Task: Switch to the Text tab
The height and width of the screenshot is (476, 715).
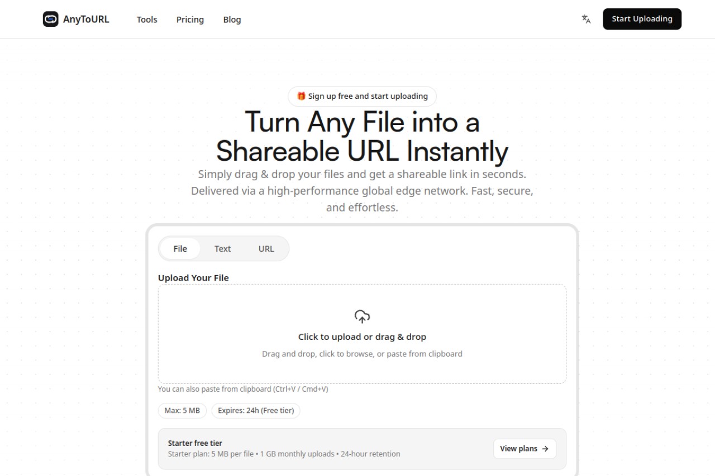Action: coord(222,248)
